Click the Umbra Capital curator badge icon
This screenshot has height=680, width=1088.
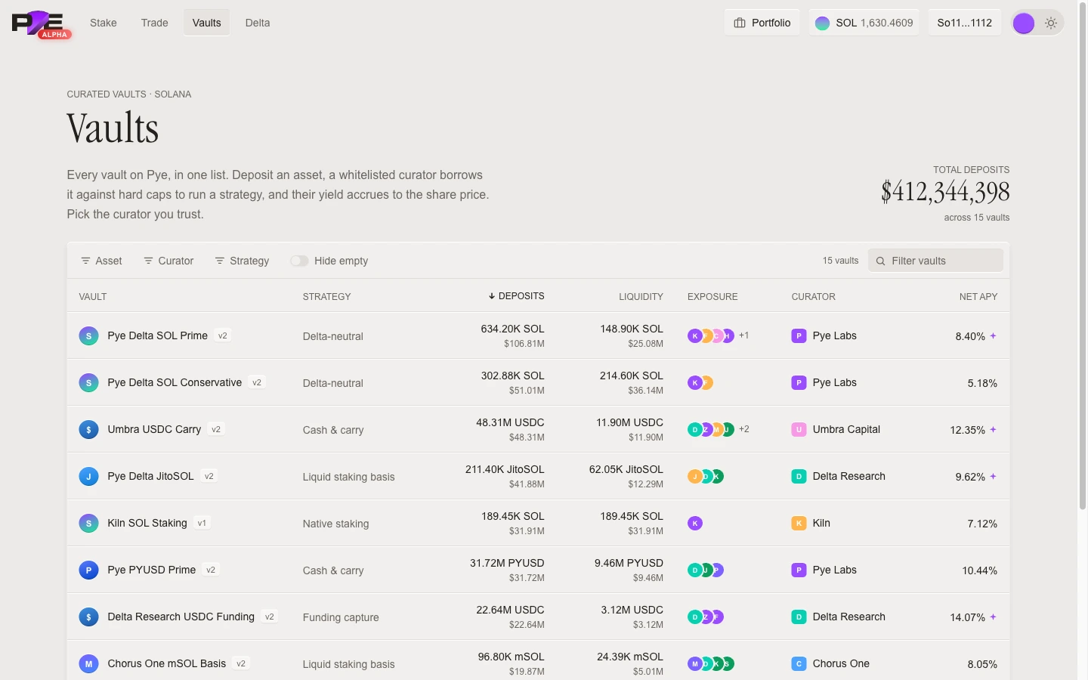pos(799,430)
